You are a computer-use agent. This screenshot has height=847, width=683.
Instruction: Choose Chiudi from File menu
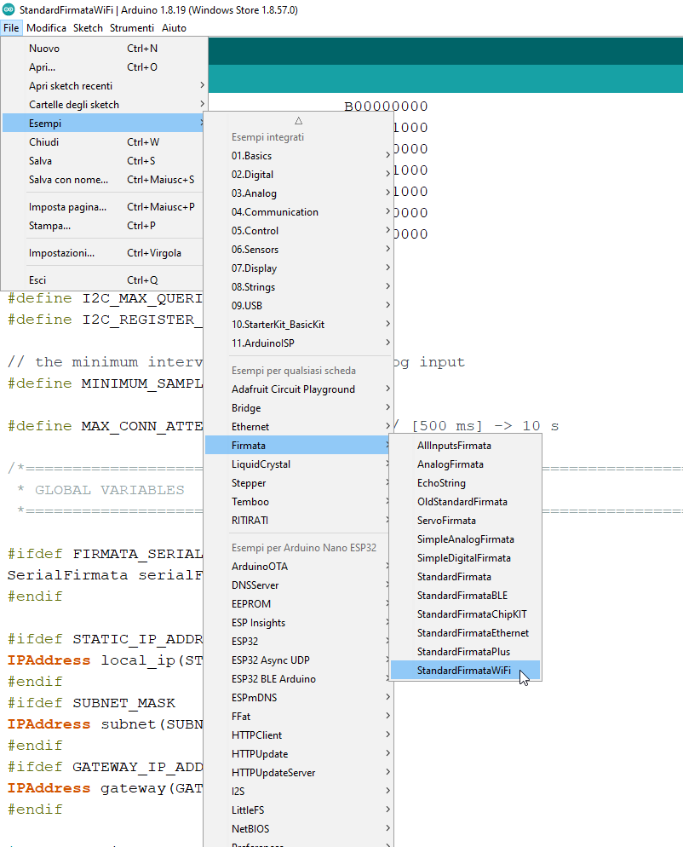pyautogui.click(x=102, y=142)
